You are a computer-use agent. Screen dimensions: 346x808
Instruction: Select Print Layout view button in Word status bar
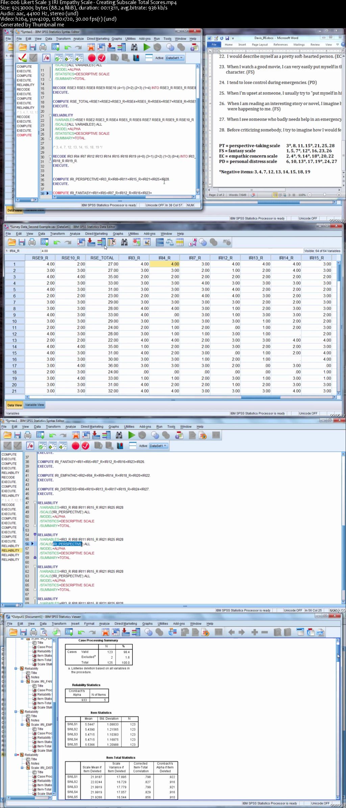point(275,195)
